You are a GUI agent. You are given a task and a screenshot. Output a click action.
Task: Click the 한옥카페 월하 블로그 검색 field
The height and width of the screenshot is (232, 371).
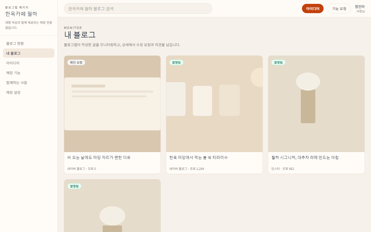[x=138, y=9]
